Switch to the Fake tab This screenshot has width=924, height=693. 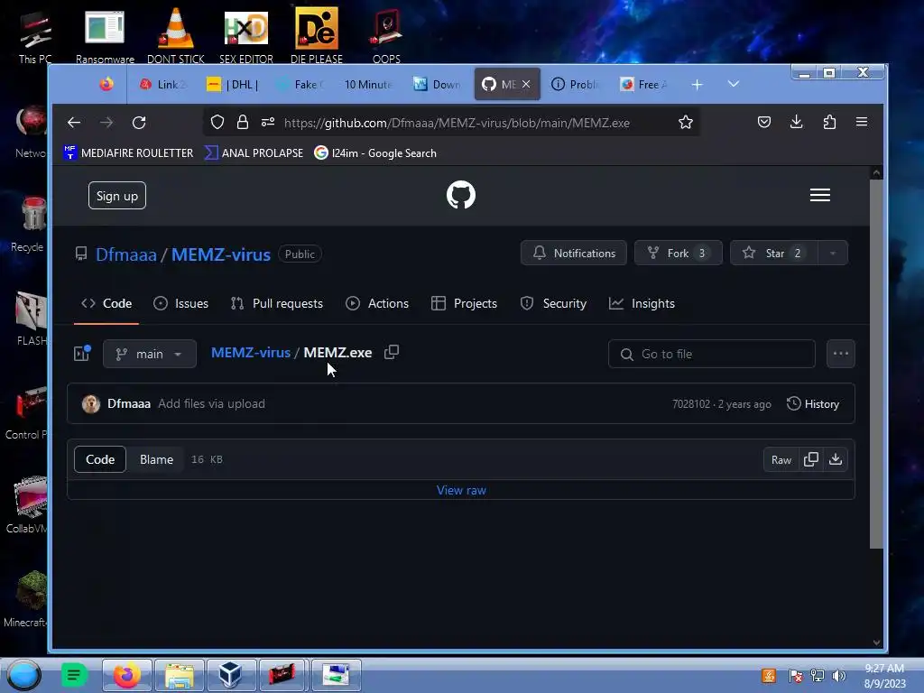[x=301, y=84]
